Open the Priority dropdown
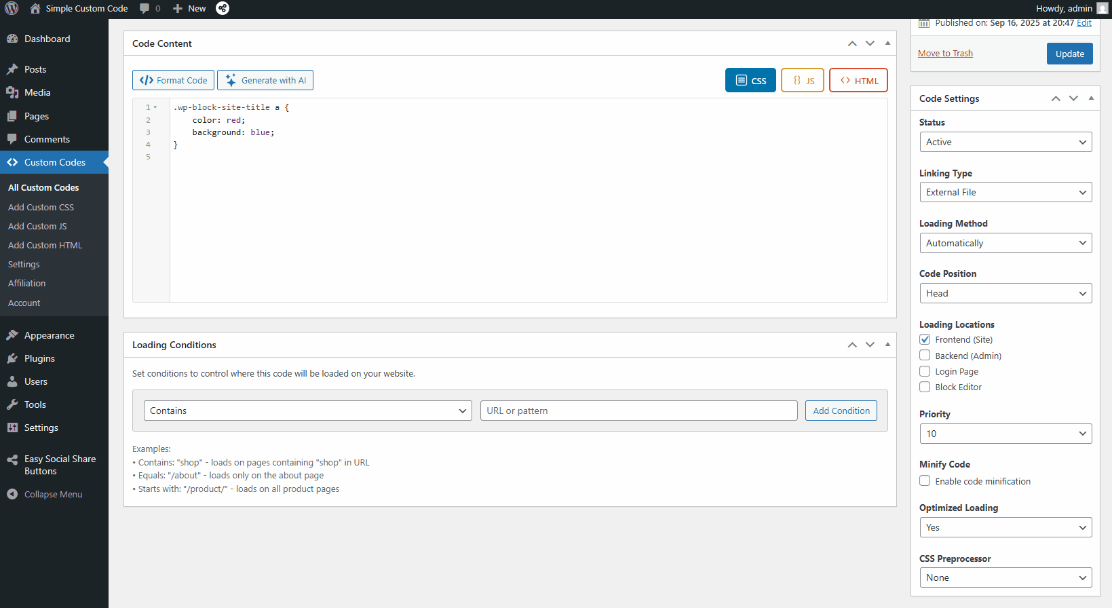 tap(1005, 434)
